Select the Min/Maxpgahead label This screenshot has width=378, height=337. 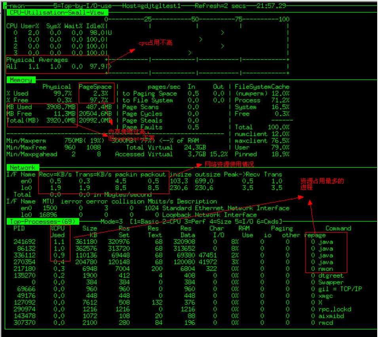point(32,154)
